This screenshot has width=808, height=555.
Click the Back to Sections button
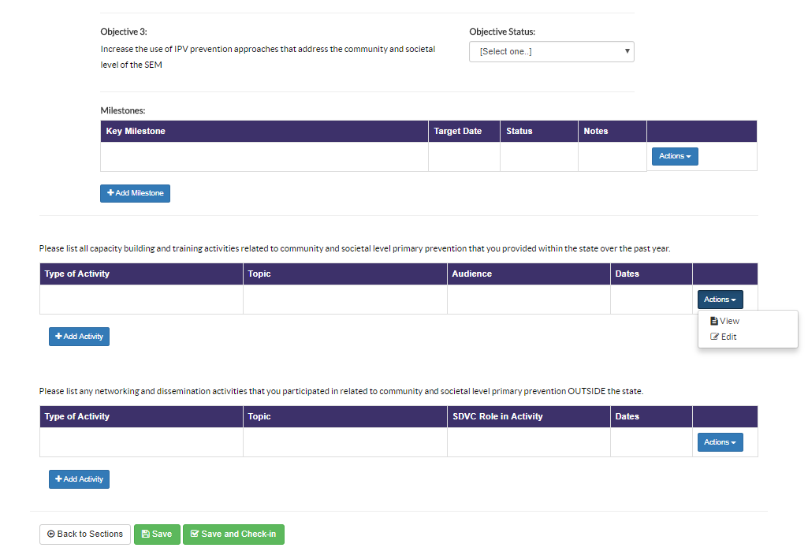[84, 534]
